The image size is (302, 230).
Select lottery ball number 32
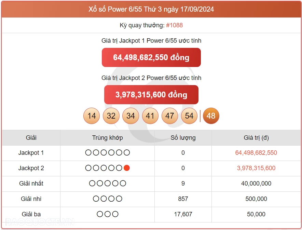coord(111,116)
